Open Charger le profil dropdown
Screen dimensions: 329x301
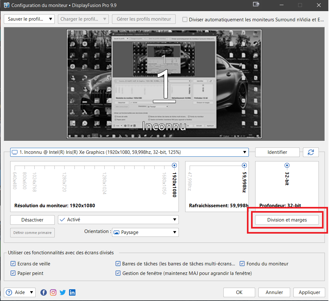tap(83, 19)
